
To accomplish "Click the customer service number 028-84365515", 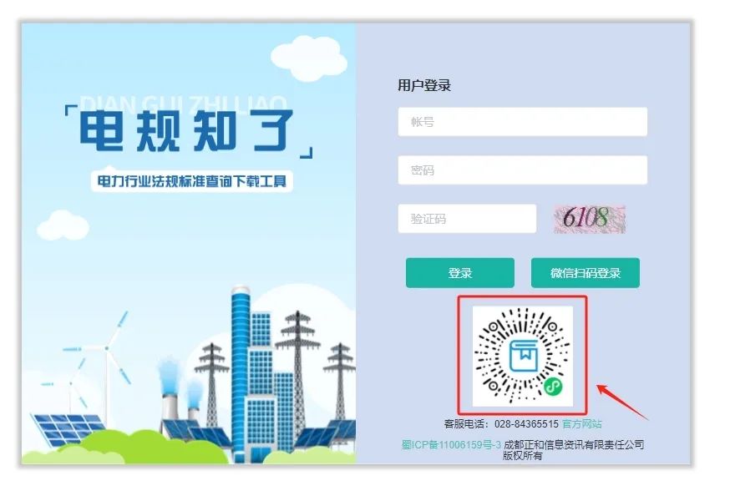I will tap(526, 424).
